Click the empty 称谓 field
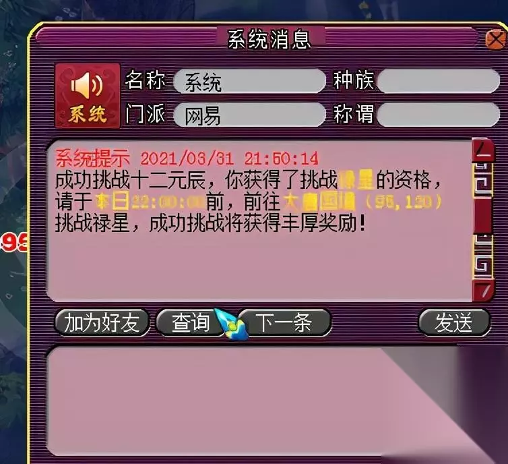The image size is (508, 464). tap(439, 115)
